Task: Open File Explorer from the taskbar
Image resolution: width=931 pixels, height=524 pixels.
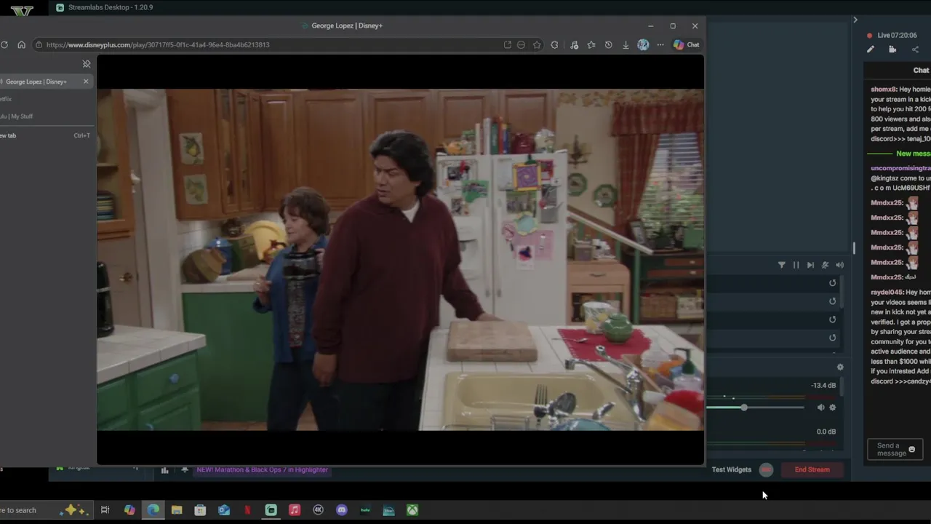Action: pyautogui.click(x=177, y=510)
